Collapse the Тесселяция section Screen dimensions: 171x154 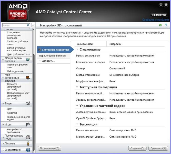[77, 124]
